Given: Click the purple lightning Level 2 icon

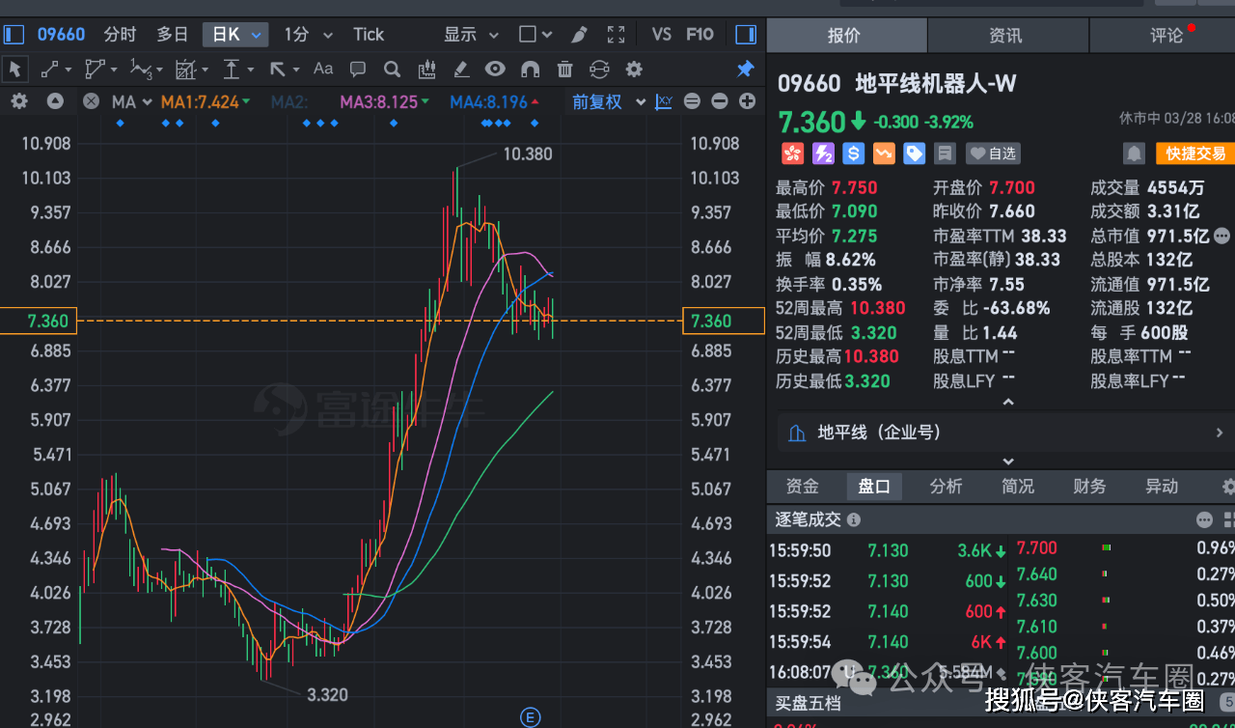Looking at the screenshot, I should [x=823, y=154].
